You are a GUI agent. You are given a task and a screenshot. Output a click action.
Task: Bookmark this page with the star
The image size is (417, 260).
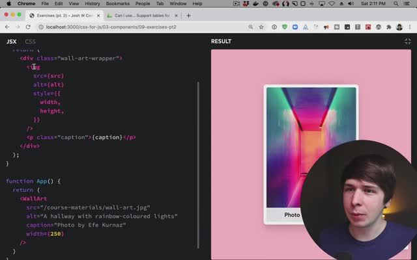(x=261, y=27)
